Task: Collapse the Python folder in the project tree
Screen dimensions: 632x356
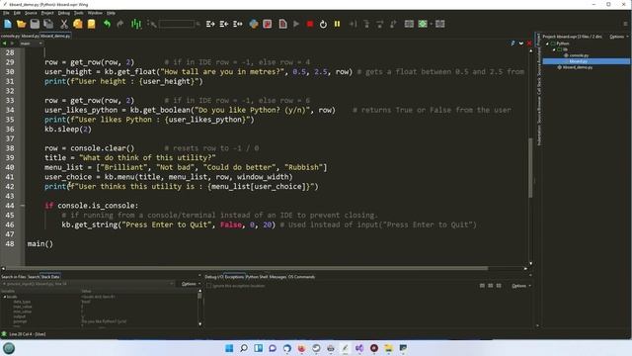Action: click(547, 44)
